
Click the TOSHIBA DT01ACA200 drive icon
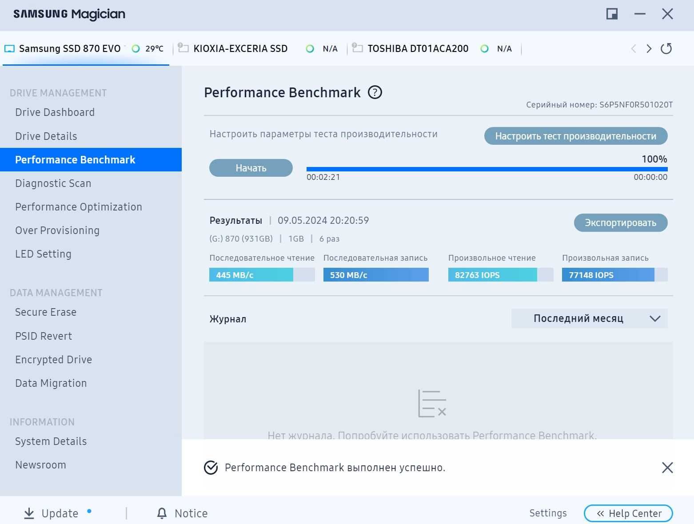tap(357, 48)
